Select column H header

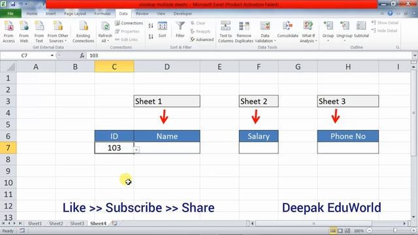click(348, 67)
